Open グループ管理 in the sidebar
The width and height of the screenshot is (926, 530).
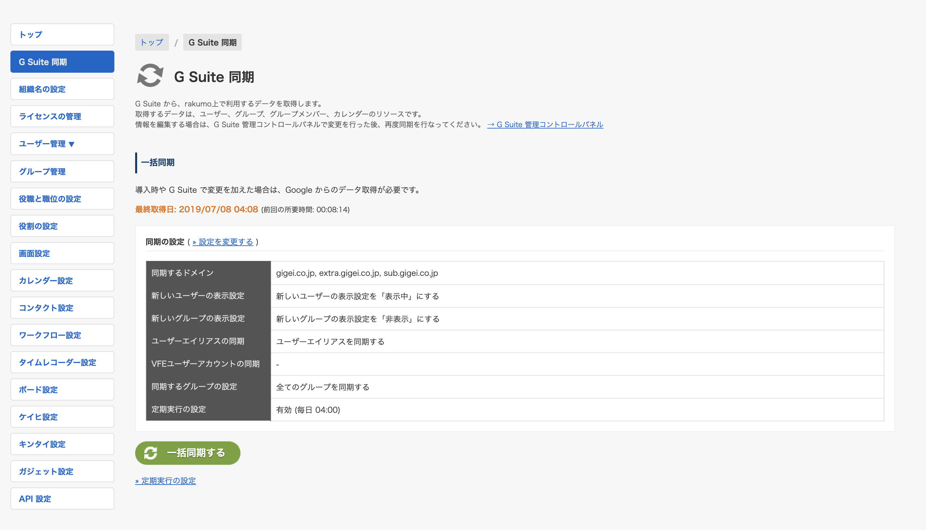pos(62,171)
